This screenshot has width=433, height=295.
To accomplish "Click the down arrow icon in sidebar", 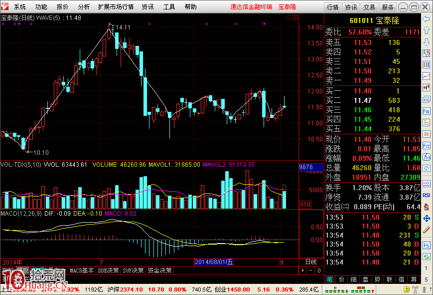I will [x=427, y=42].
